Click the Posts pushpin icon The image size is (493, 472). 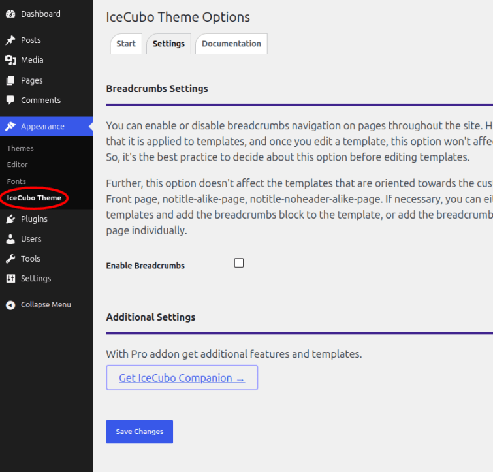[10, 40]
